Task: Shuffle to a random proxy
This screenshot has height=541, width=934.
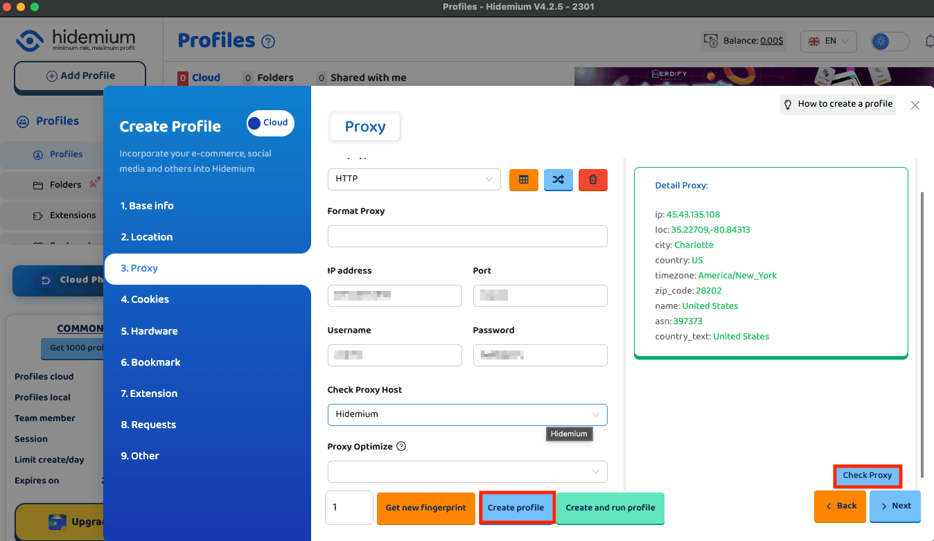Action: tap(558, 179)
